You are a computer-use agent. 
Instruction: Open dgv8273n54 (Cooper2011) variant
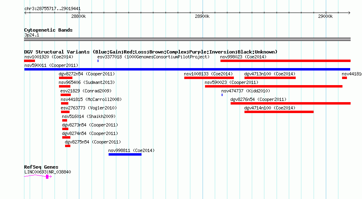coord(90,125)
